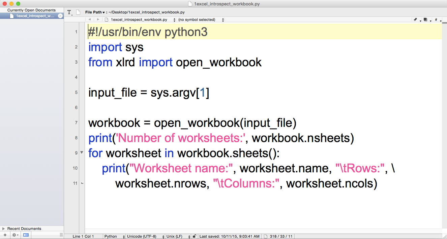
Task: Open the line endings Unix (LF) menu
Action: [175, 236]
